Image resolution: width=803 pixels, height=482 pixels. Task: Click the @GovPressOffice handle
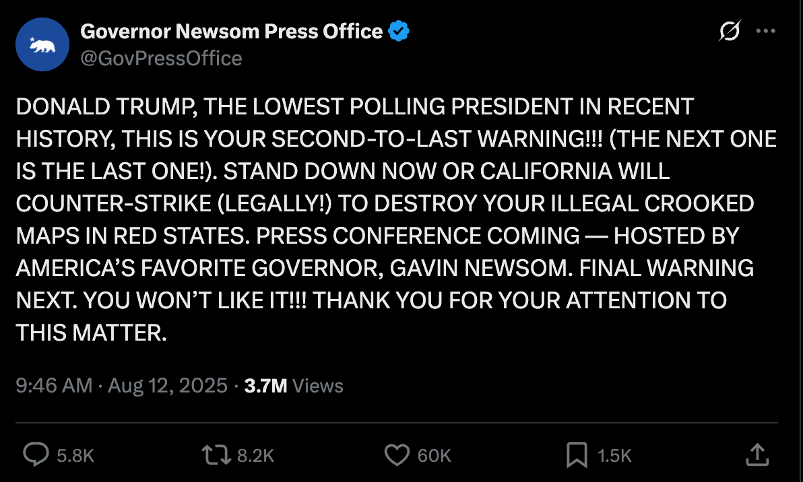tap(161, 59)
